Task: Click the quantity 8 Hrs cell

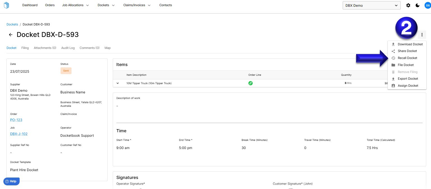Action: 348,83
